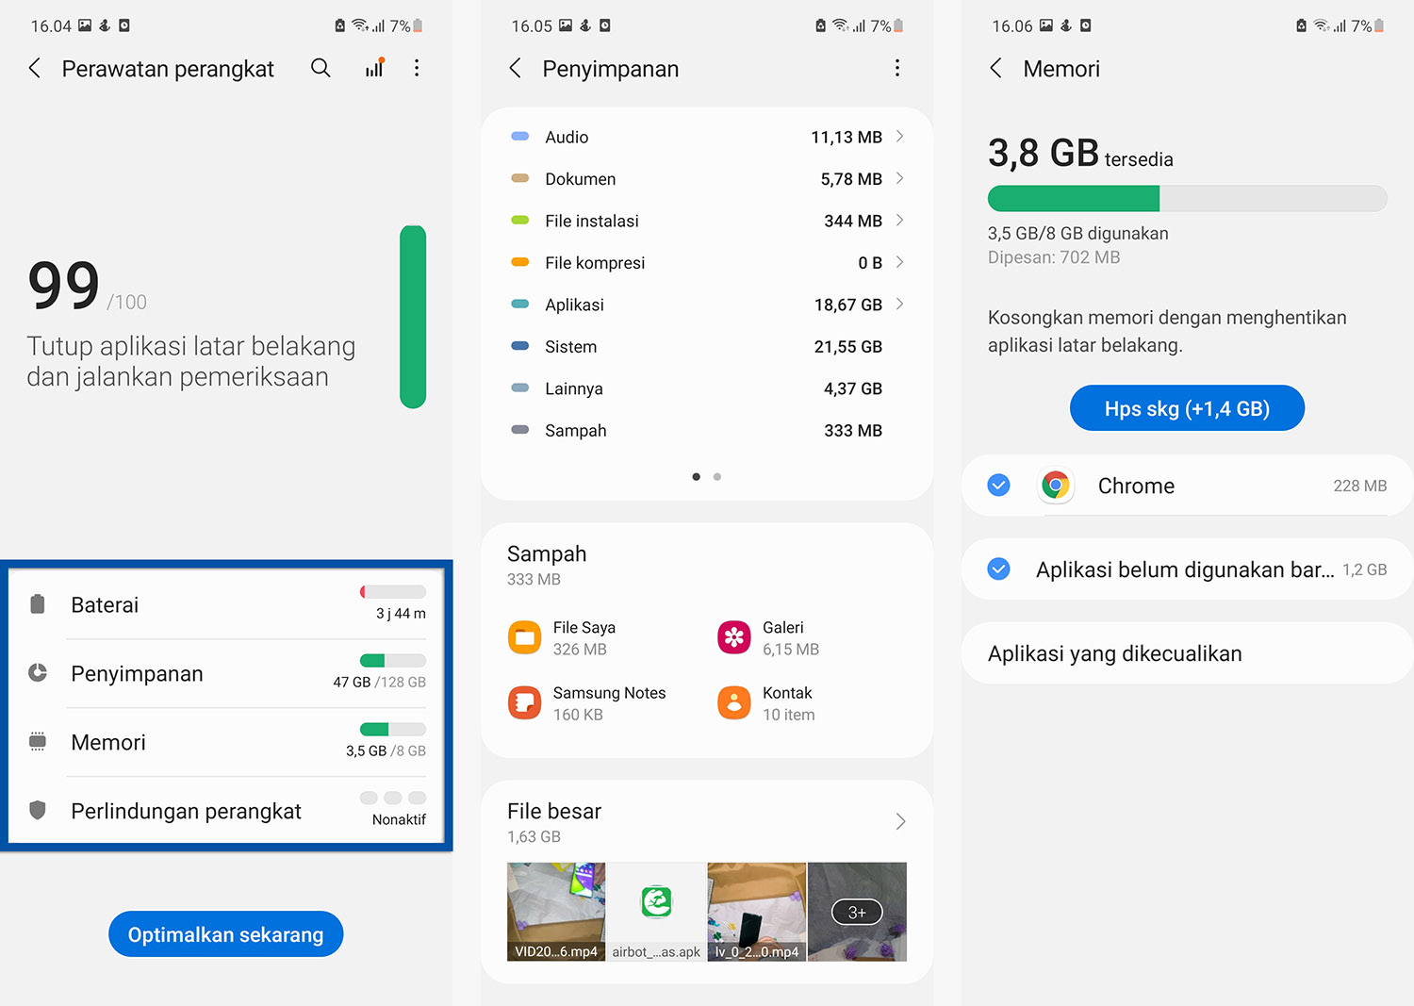The width and height of the screenshot is (1414, 1006).
Task: Tap the Samsung Notes icon
Action: 524,703
